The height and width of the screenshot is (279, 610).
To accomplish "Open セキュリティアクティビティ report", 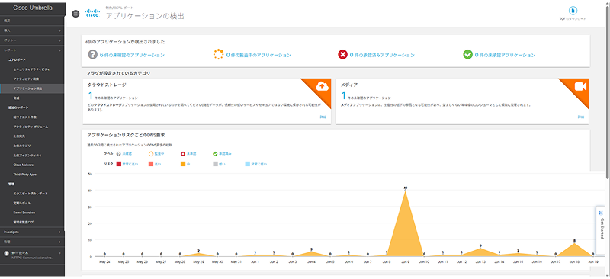I will point(31,69).
